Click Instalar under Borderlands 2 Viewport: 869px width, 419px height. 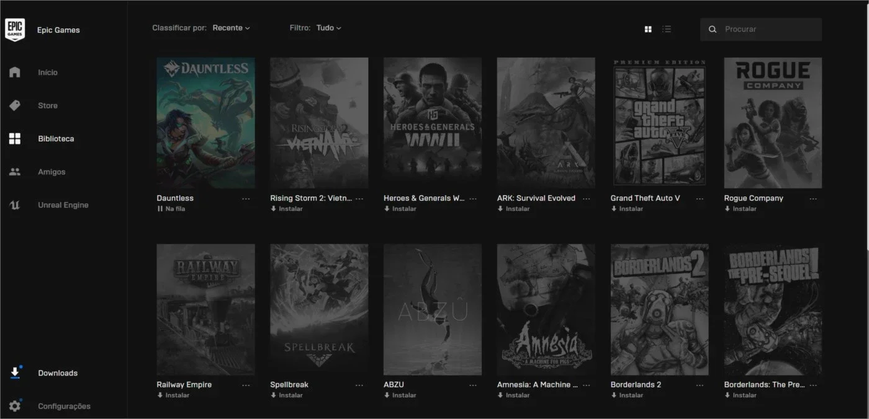[628, 395]
